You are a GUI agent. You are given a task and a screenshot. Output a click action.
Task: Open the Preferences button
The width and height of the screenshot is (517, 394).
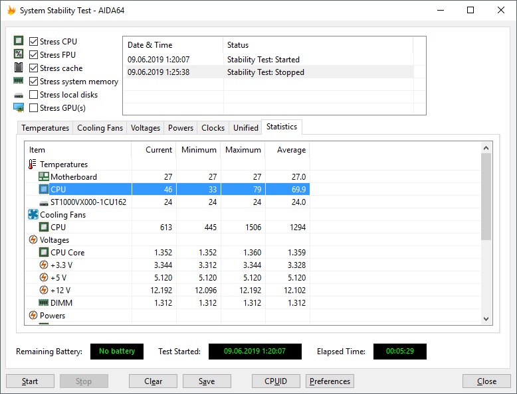pyautogui.click(x=330, y=381)
